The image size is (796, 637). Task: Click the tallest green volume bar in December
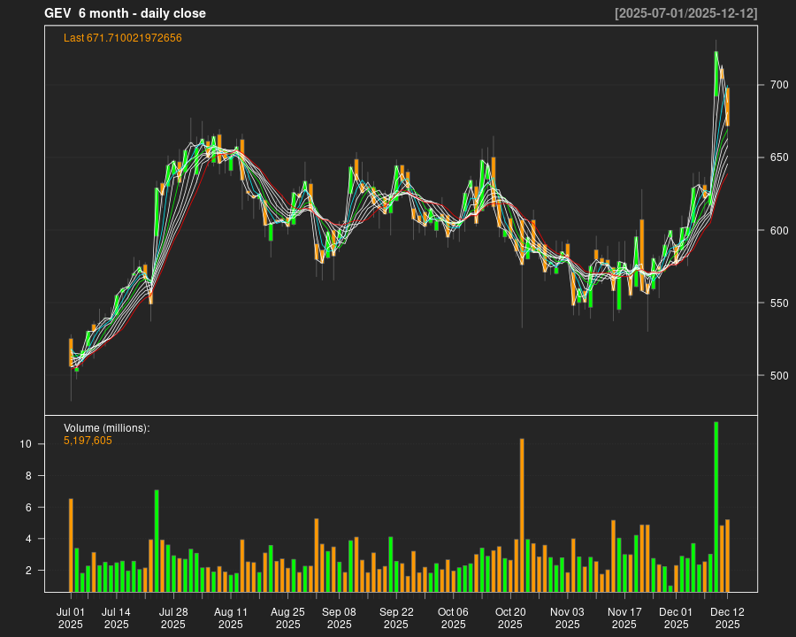click(716, 506)
